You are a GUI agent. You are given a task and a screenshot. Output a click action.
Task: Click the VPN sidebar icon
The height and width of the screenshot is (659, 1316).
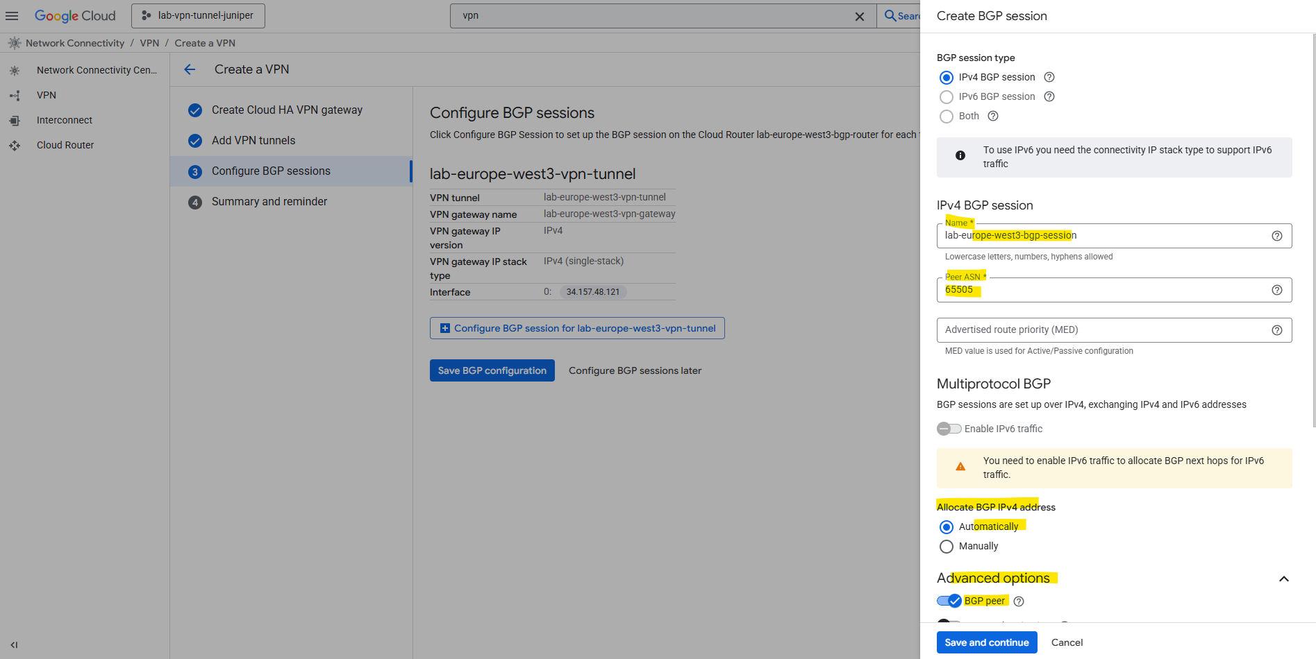pos(15,95)
